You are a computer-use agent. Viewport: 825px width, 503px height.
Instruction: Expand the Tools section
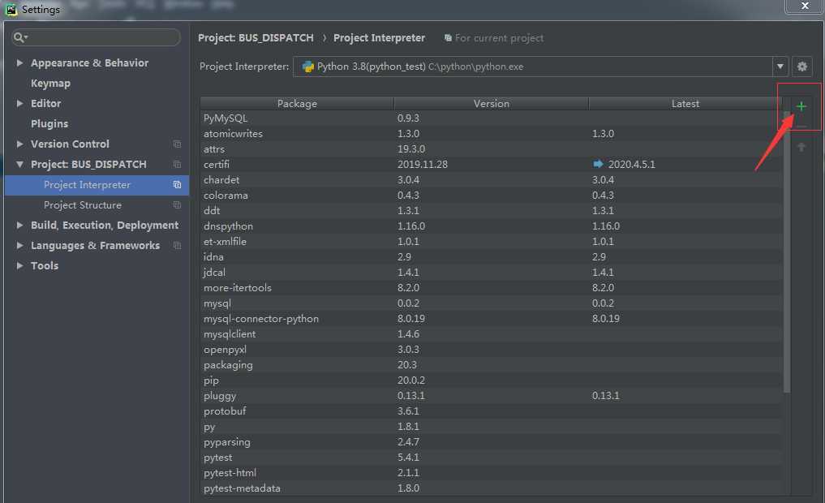pyautogui.click(x=19, y=266)
